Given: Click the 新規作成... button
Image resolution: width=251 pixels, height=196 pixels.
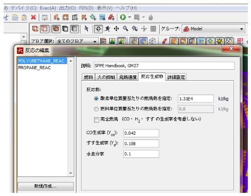Looking at the screenshot, I should 46,186.
